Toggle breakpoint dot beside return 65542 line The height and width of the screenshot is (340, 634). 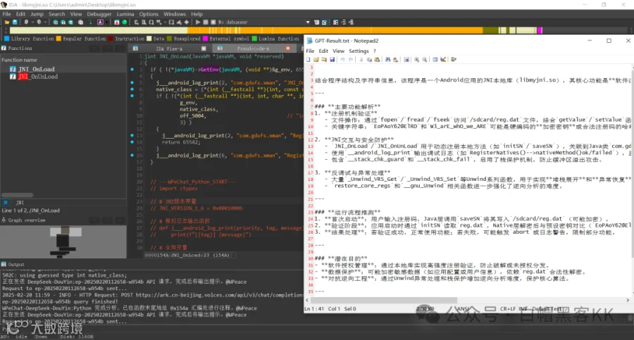pyautogui.click(x=132, y=142)
